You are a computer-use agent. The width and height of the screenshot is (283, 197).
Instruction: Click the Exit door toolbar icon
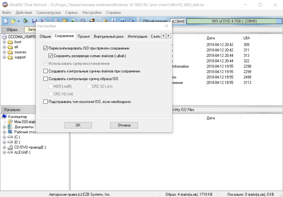coord(132,20)
